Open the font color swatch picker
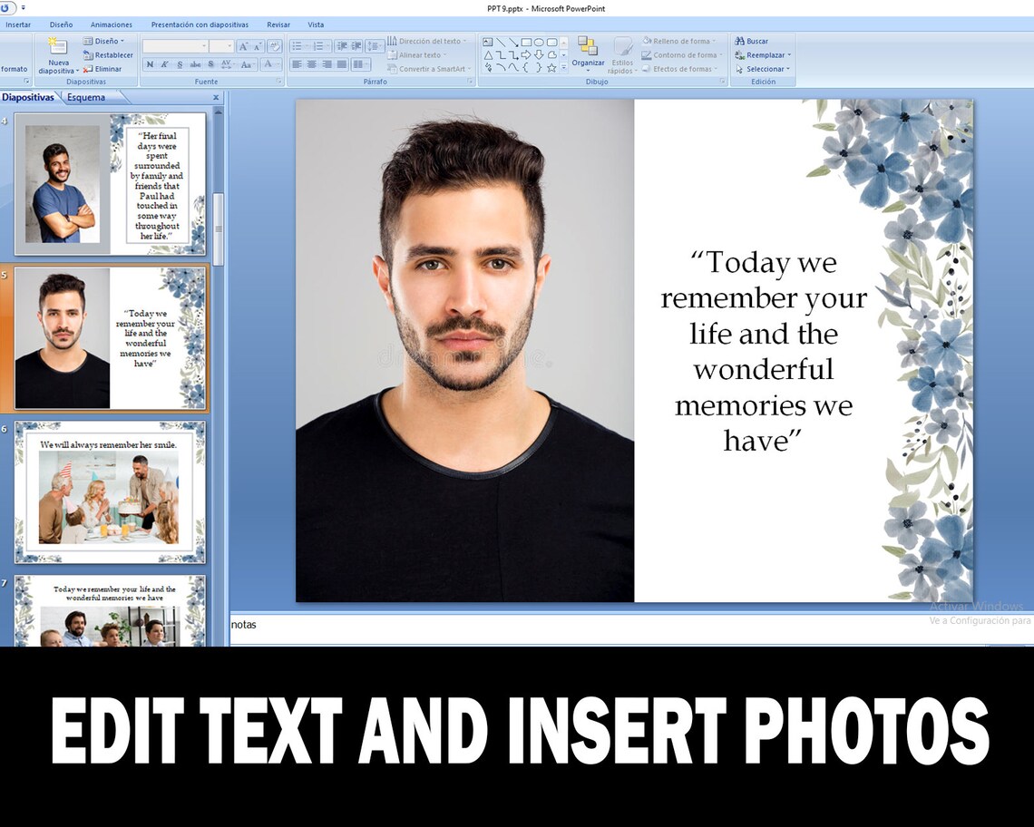 (x=269, y=63)
